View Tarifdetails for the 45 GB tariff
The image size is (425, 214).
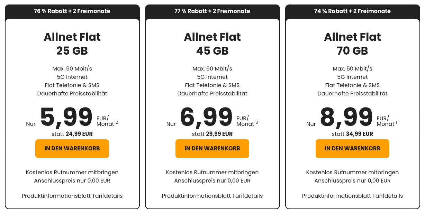click(x=247, y=196)
